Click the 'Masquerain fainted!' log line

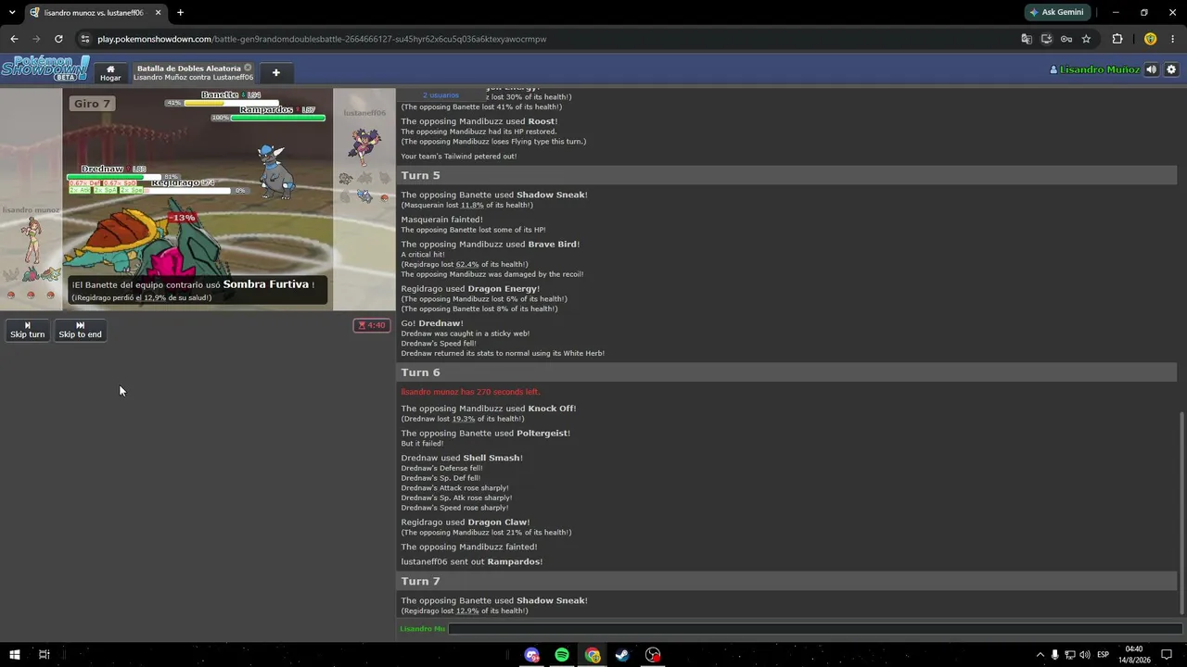coord(441,220)
